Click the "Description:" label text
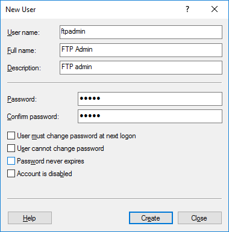The image size is (229, 232). [x=24, y=68]
